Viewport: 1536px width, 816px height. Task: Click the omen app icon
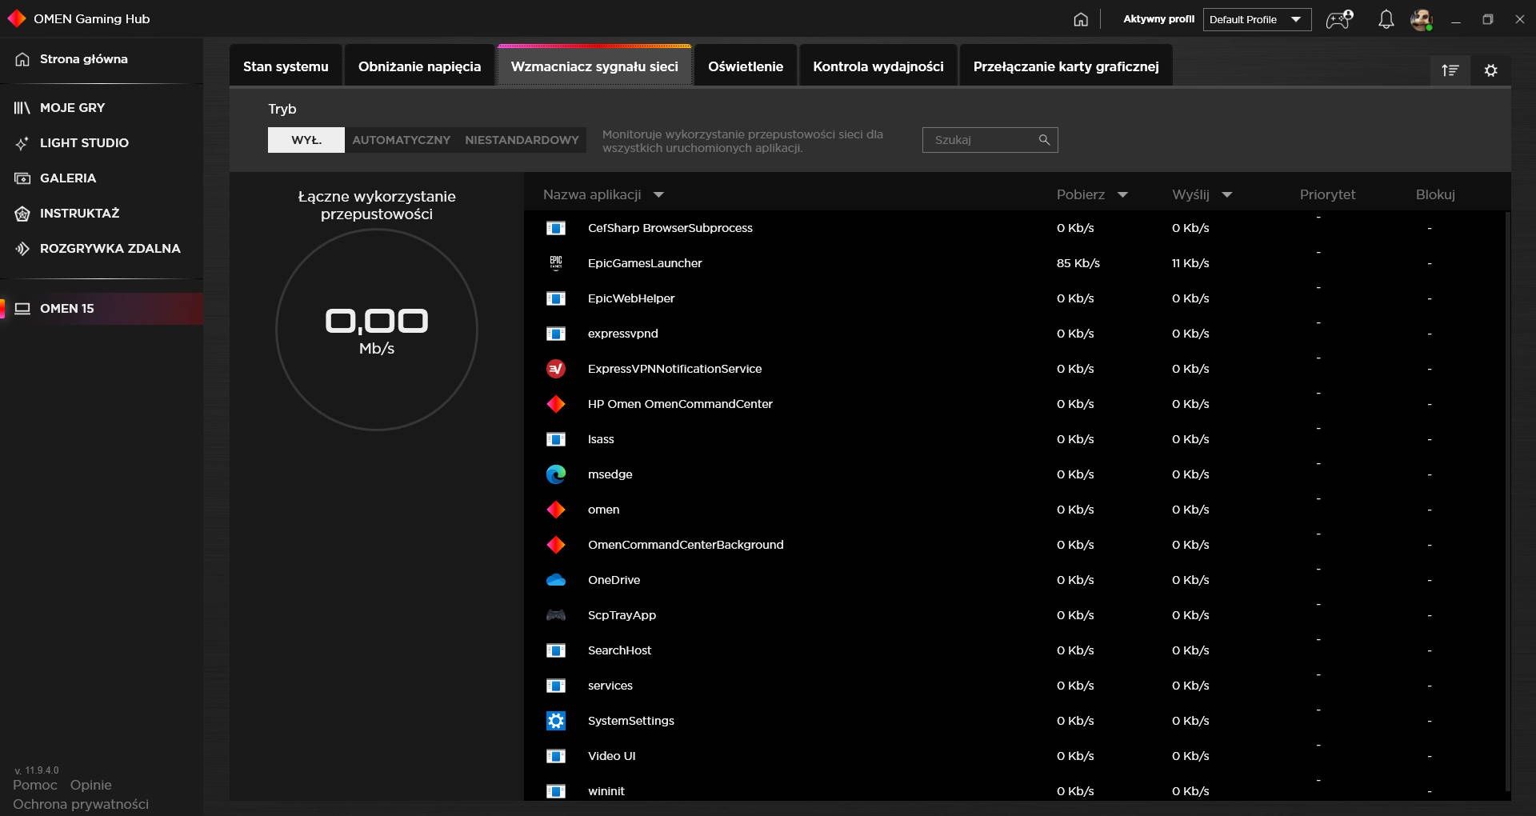point(556,510)
